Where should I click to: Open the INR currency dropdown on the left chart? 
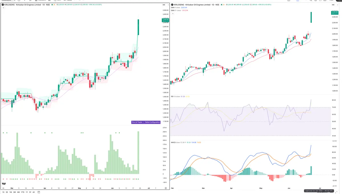click(165, 5)
